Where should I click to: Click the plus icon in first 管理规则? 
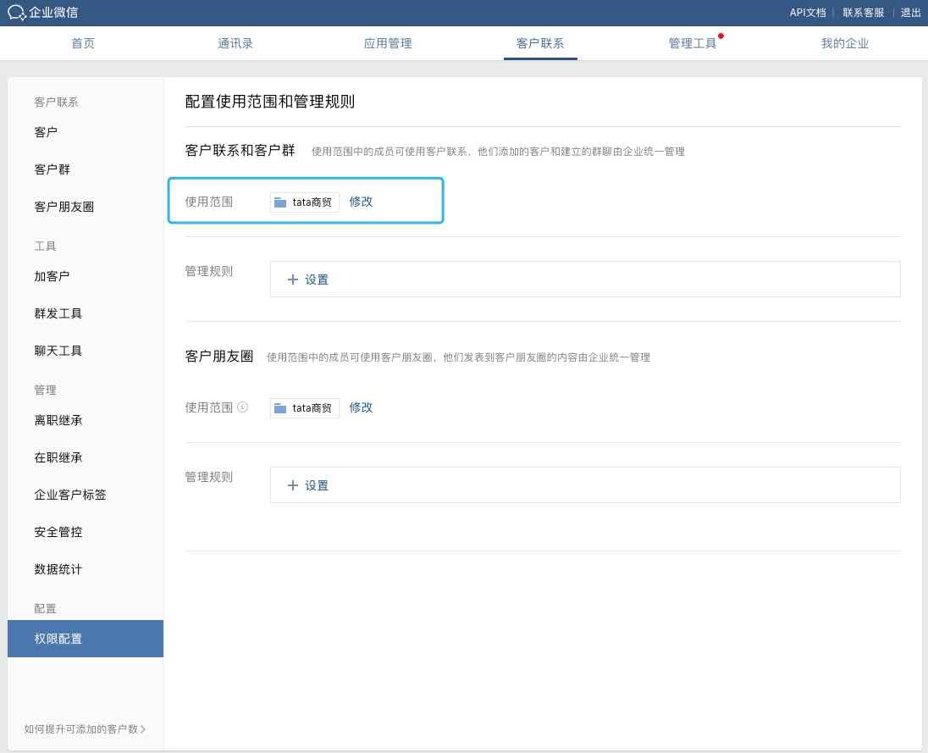(x=293, y=280)
